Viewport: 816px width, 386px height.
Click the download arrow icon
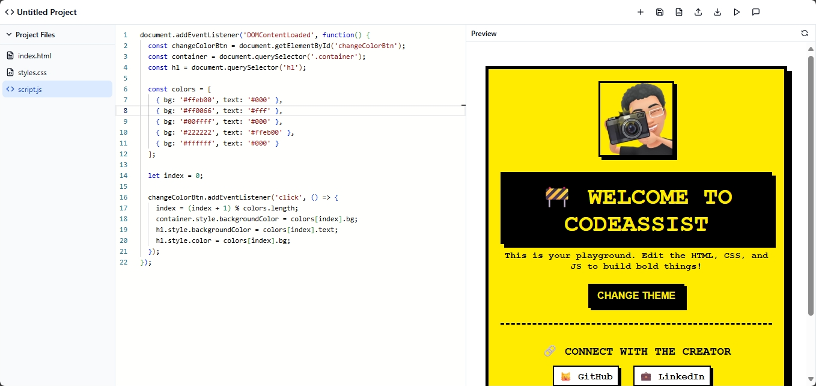click(717, 12)
